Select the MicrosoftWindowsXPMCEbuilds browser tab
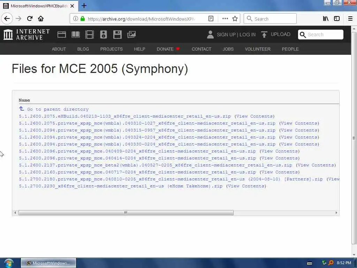 [39, 6]
